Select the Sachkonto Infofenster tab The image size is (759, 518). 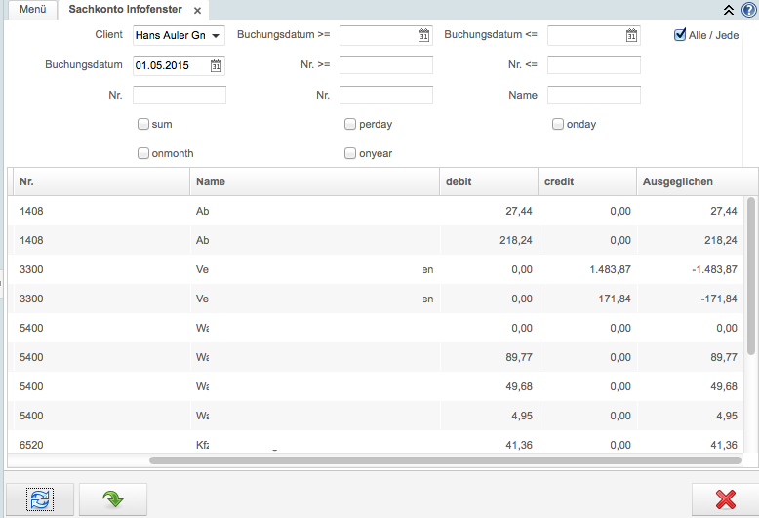[x=123, y=10]
